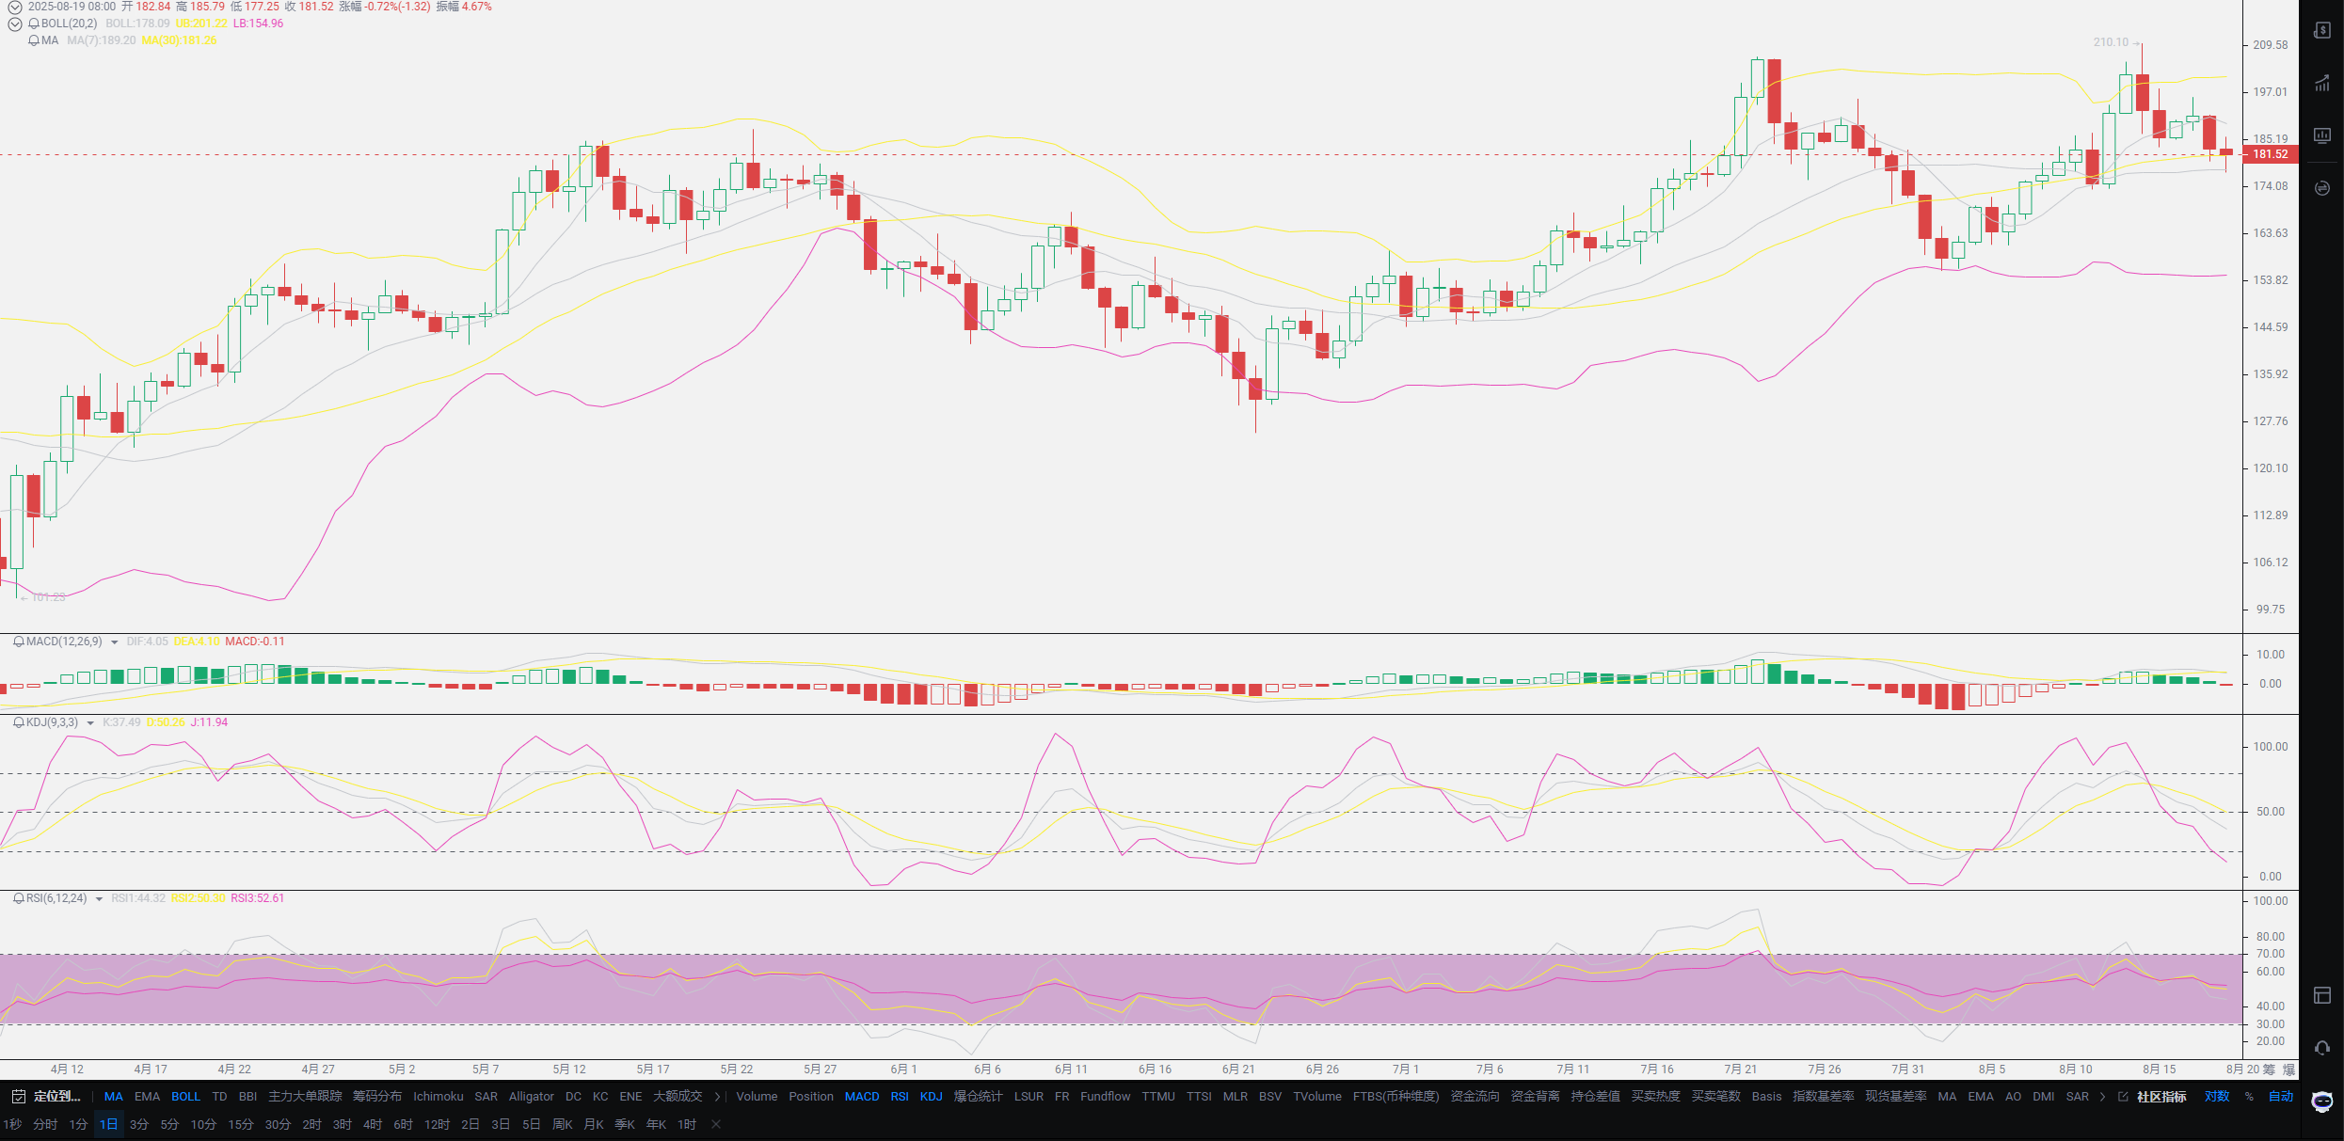Expand more sub indicators after SAR
Screen dimensions: 2344x1141
[2103, 1097]
